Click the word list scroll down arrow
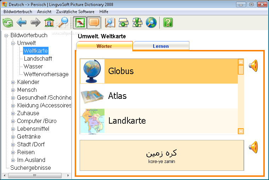The image size is (269, 180). 241,131
